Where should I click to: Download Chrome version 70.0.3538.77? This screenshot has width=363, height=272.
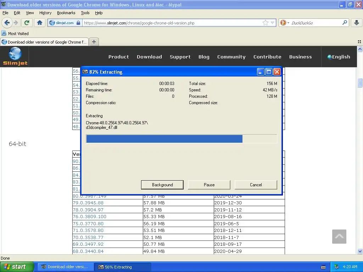[x=88, y=237]
